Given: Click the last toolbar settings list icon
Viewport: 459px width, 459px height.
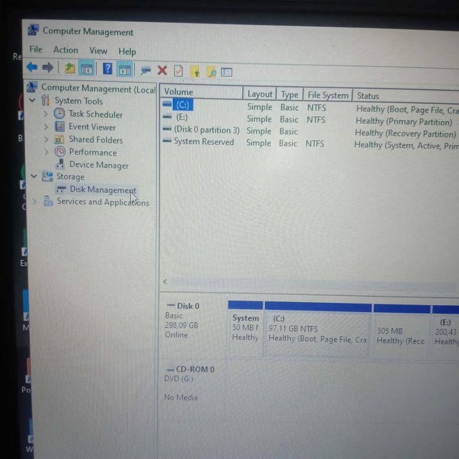Looking at the screenshot, I should (226, 72).
